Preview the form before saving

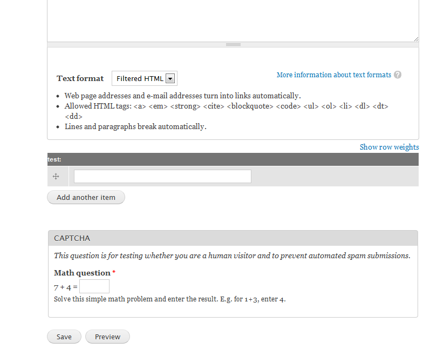[x=107, y=336]
